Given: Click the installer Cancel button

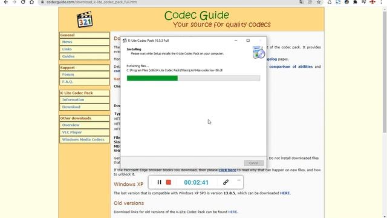Looking at the screenshot, I should pos(253,163).
